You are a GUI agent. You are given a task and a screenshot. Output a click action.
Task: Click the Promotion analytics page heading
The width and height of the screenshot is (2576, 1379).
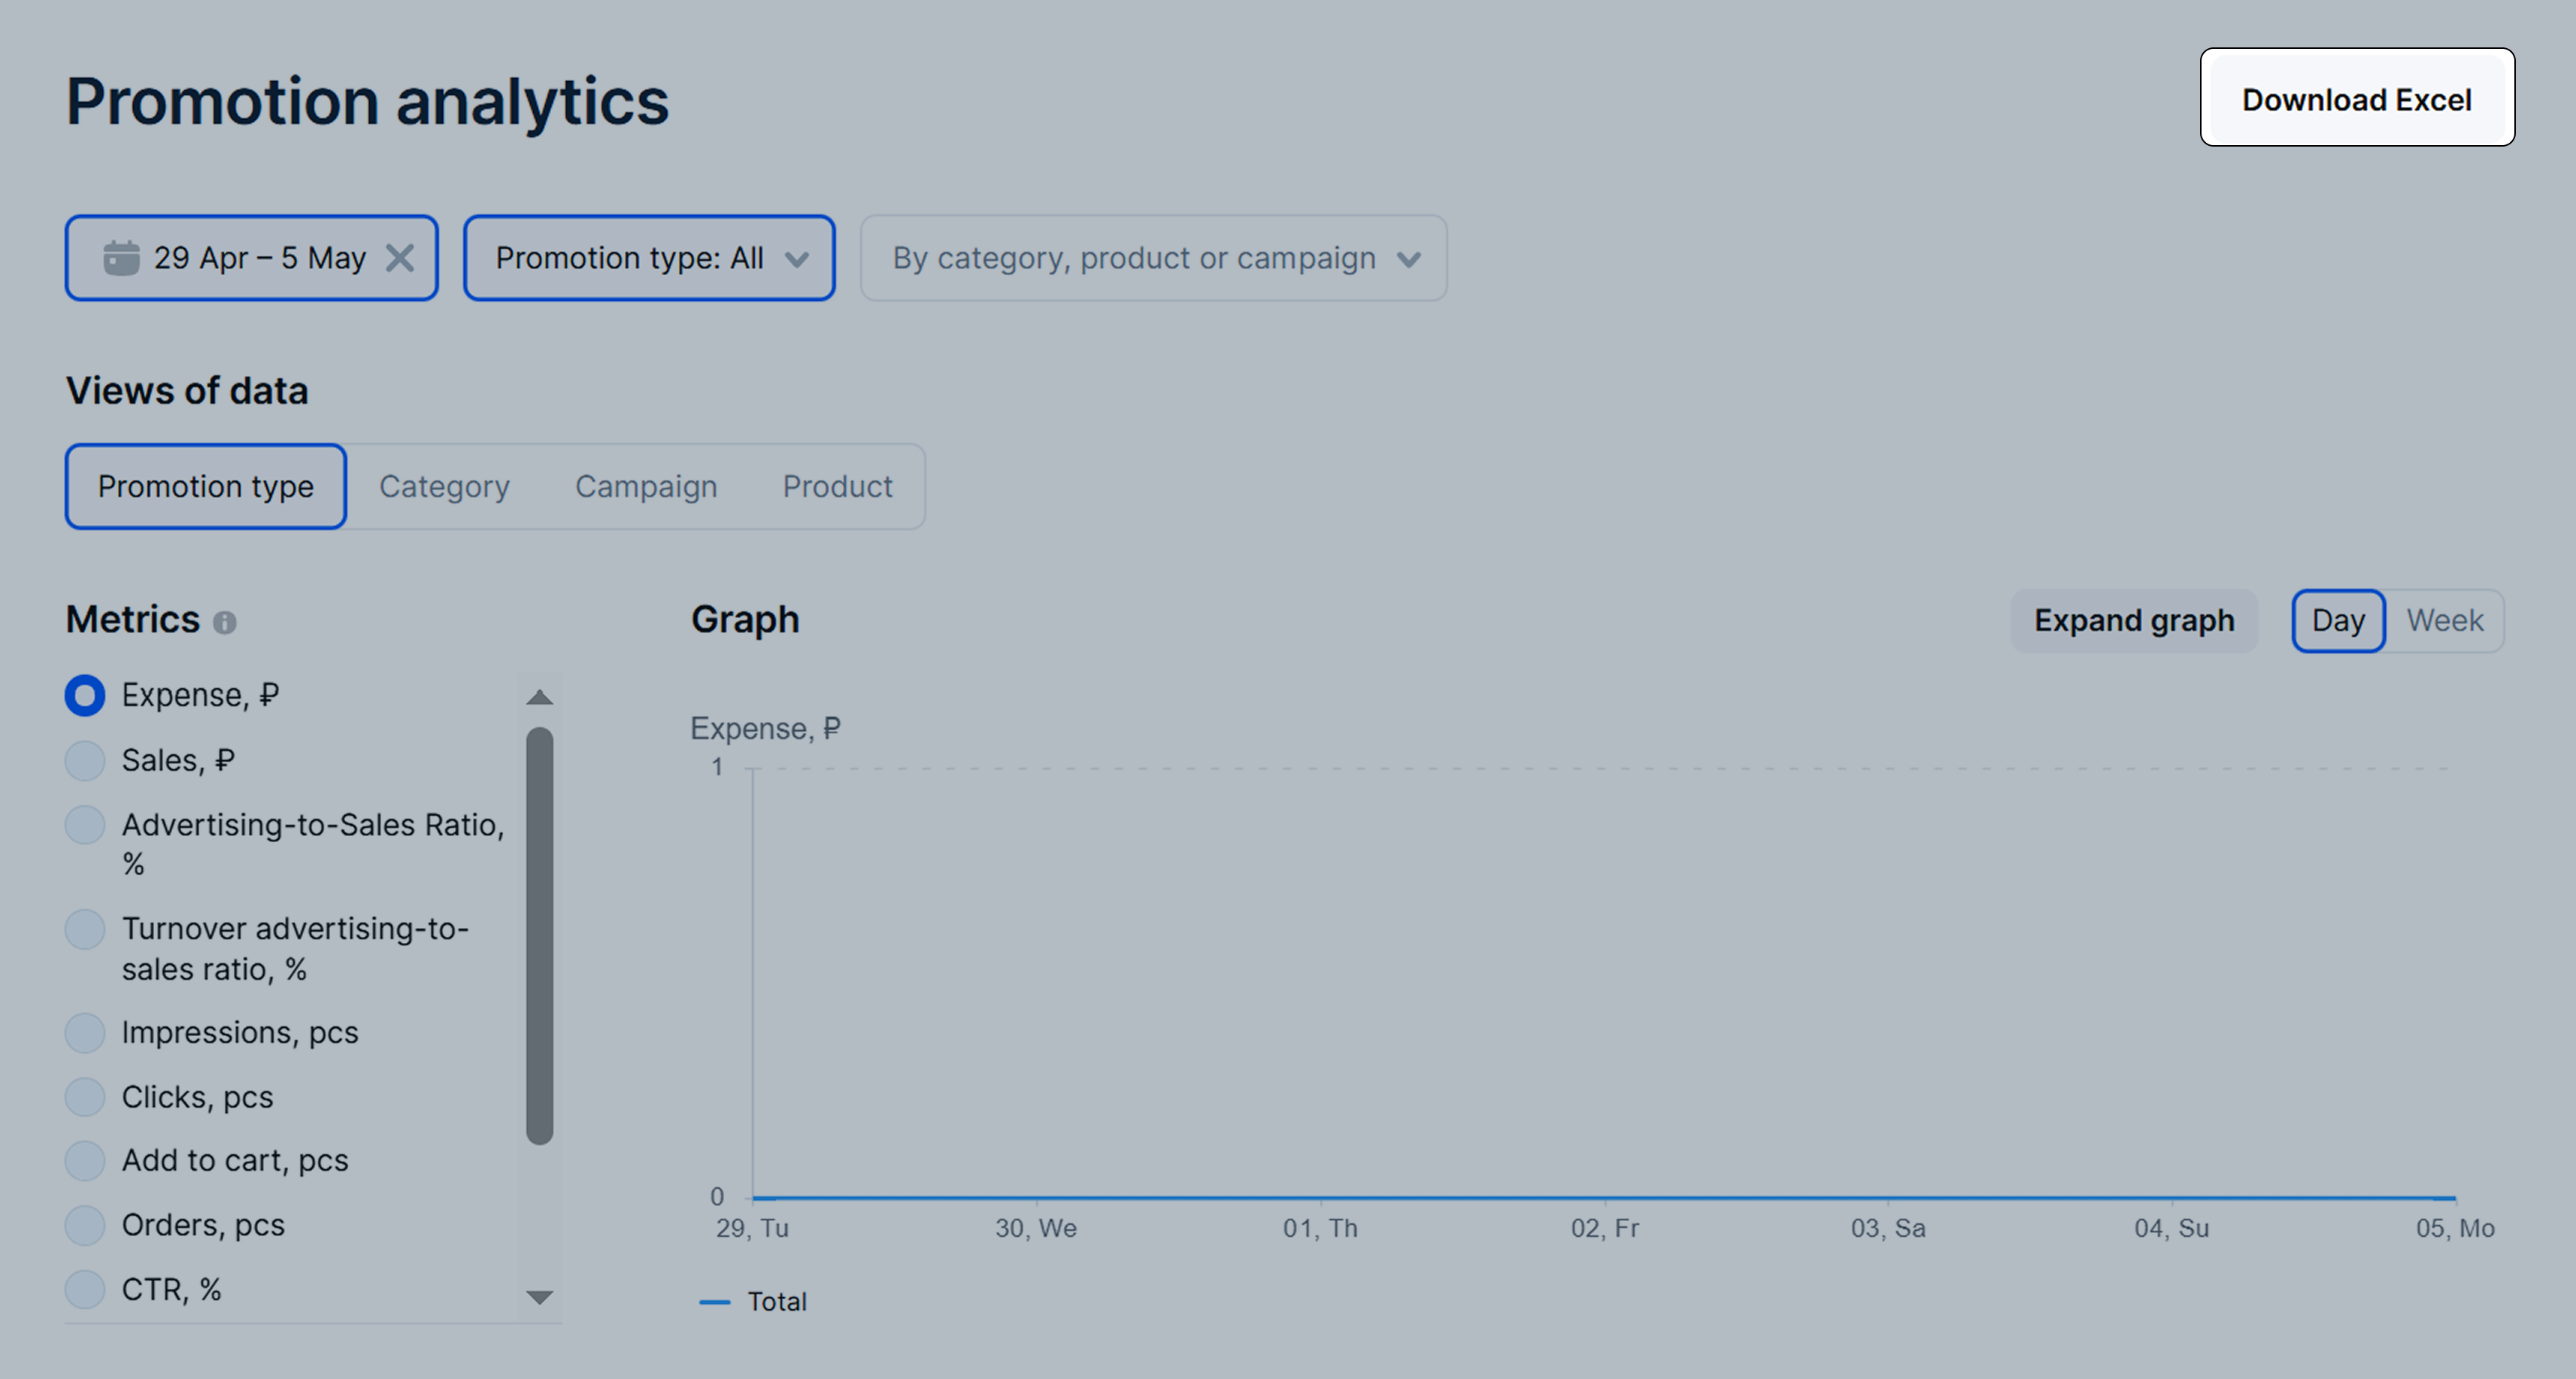tap(367, 102)
